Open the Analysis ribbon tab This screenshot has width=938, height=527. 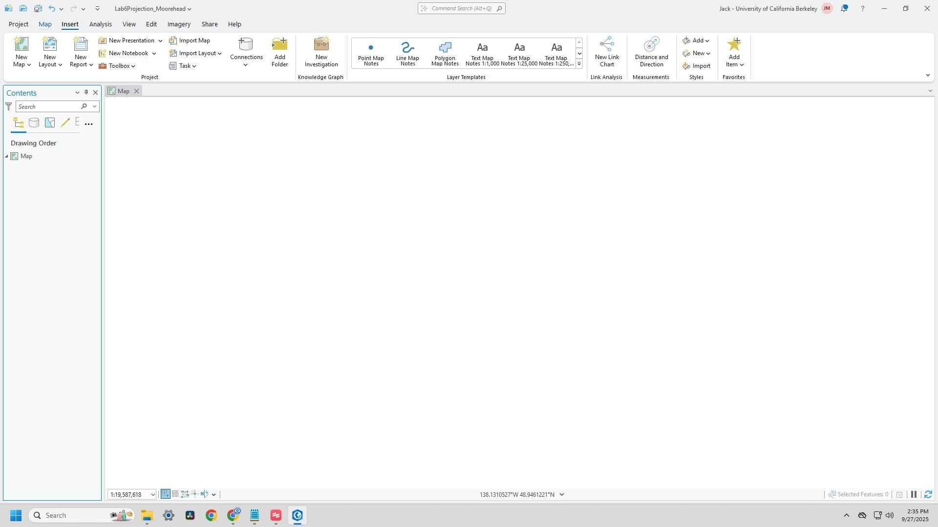click(100, 24)
